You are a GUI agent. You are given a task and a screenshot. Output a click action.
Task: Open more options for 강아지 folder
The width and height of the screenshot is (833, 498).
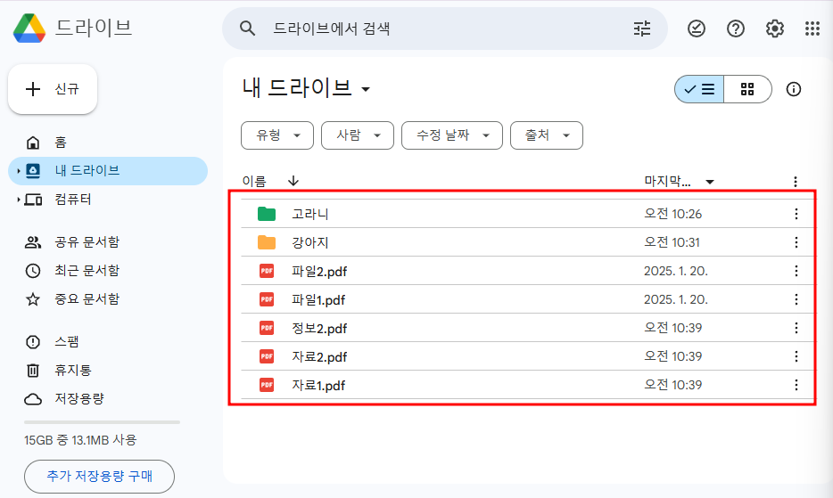coord(796,242)
